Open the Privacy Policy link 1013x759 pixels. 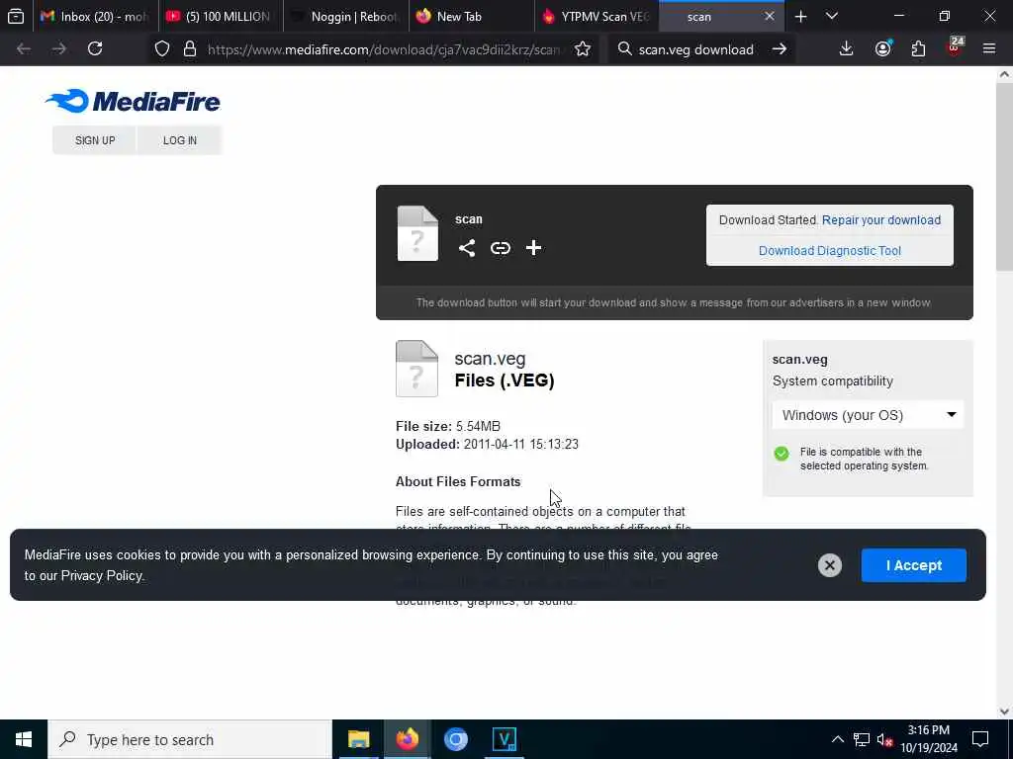click(102, 576)
